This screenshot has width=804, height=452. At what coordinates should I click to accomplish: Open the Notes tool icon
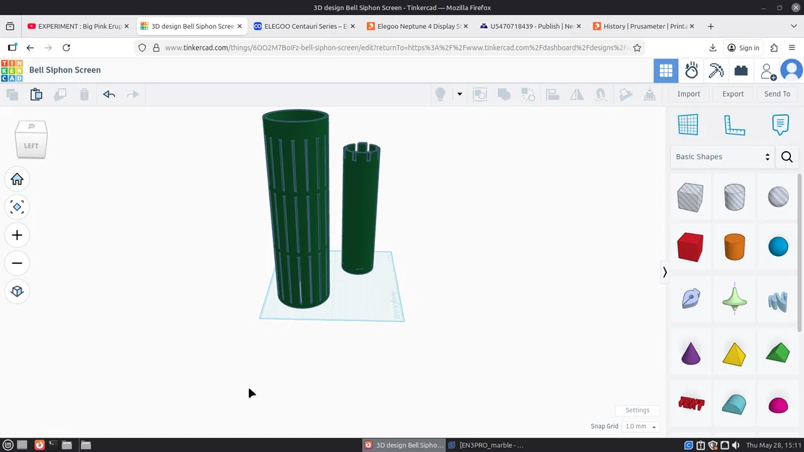[780, 124]
